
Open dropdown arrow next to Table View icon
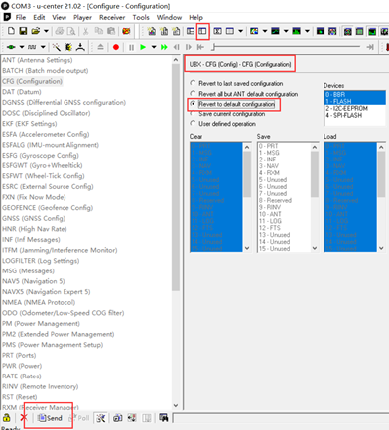pyautogui.click(x=241, y=31)
